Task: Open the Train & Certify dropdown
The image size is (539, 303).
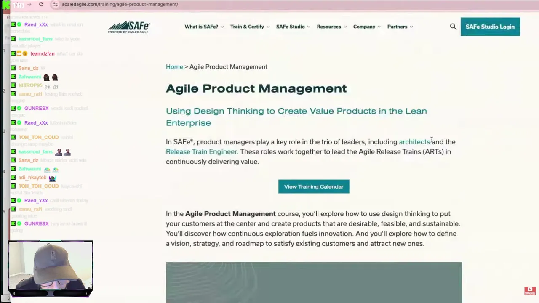Action: 250,27
